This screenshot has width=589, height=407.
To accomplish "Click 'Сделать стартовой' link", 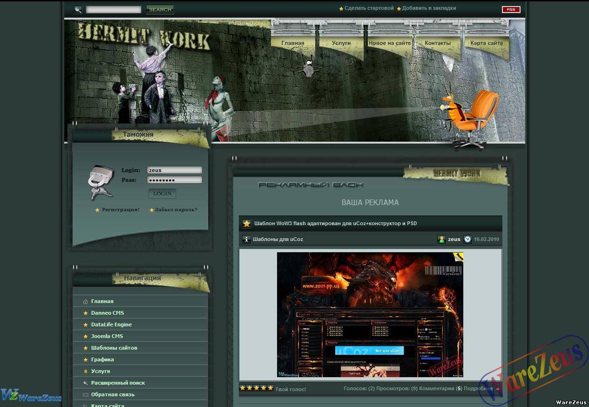I will point(369,8).
